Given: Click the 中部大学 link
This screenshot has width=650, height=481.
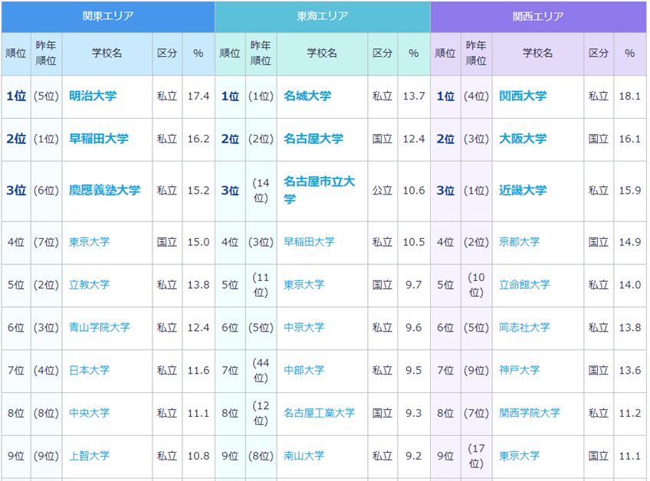Looking at the screenshot, I should pos(304,370).
